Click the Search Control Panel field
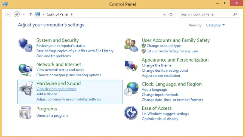 click(x=206, y=14)
